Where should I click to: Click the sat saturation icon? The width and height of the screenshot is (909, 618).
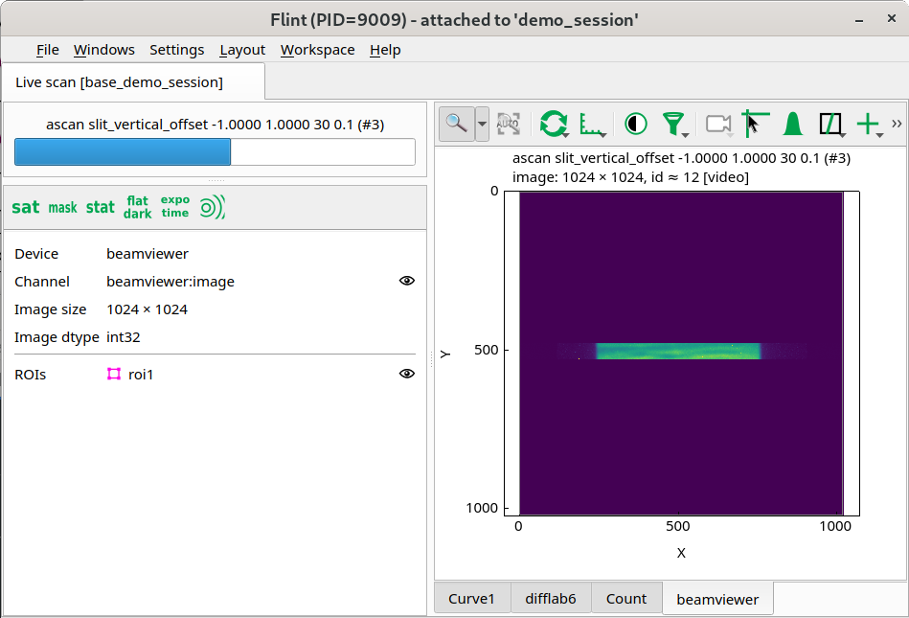(x=26, y=208)
